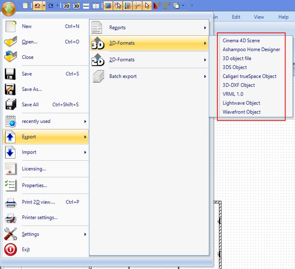Select 3DS Object export format
Viewport: 295px width, 269px height.
click(x=235, y=67)
